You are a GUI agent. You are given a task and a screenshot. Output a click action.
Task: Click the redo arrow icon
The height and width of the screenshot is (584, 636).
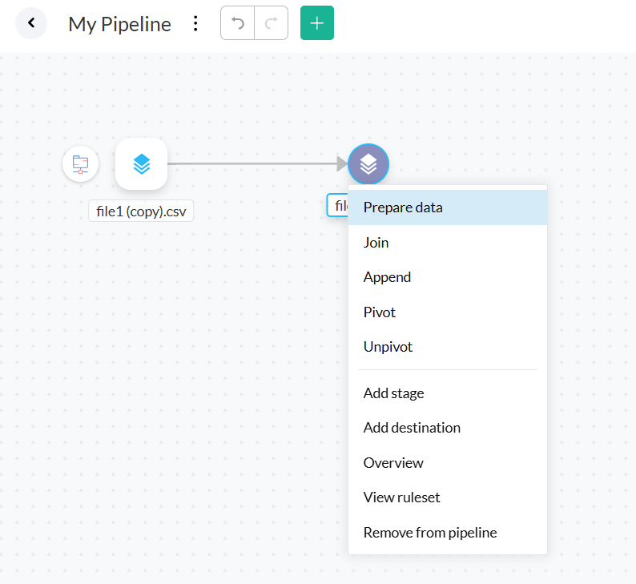pos(272,23)
